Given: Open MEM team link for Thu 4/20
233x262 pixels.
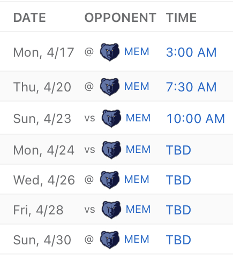Looking at the screenshot, I should point(137,87).
